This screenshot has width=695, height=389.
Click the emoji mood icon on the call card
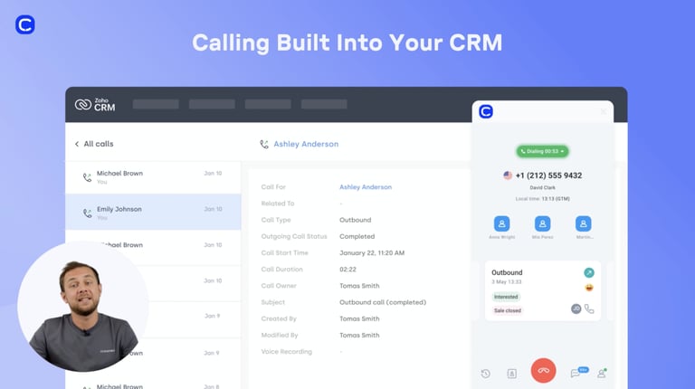coord(589,288)
